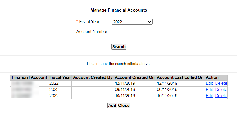Click the Fiscal Year column header

point(60,77)
